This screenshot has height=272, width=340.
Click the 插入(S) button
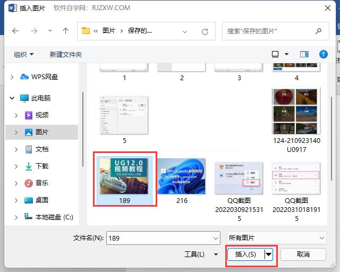tap(245, 254)
